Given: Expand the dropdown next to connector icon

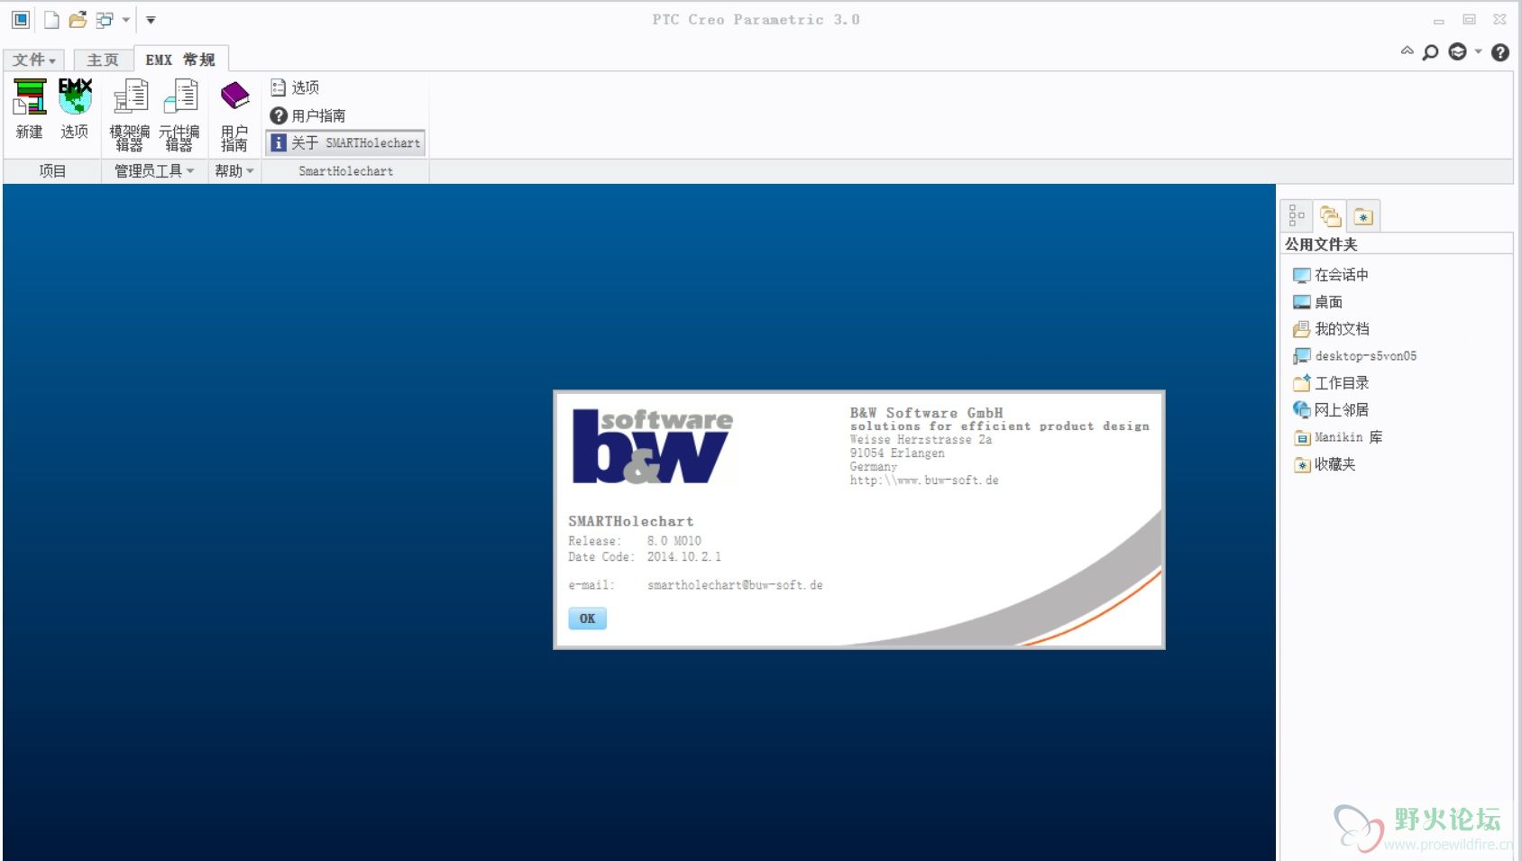Looking at the screenshot, I should tap(1478, 51).
